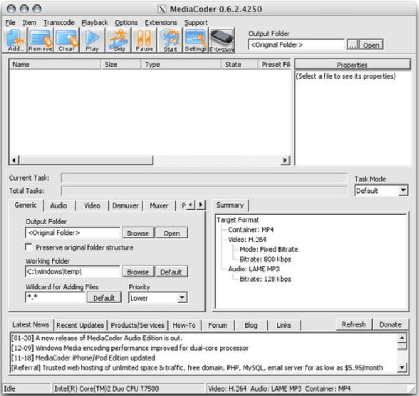
Task: Click Default next to Working Folder
Action: [171, 271]
